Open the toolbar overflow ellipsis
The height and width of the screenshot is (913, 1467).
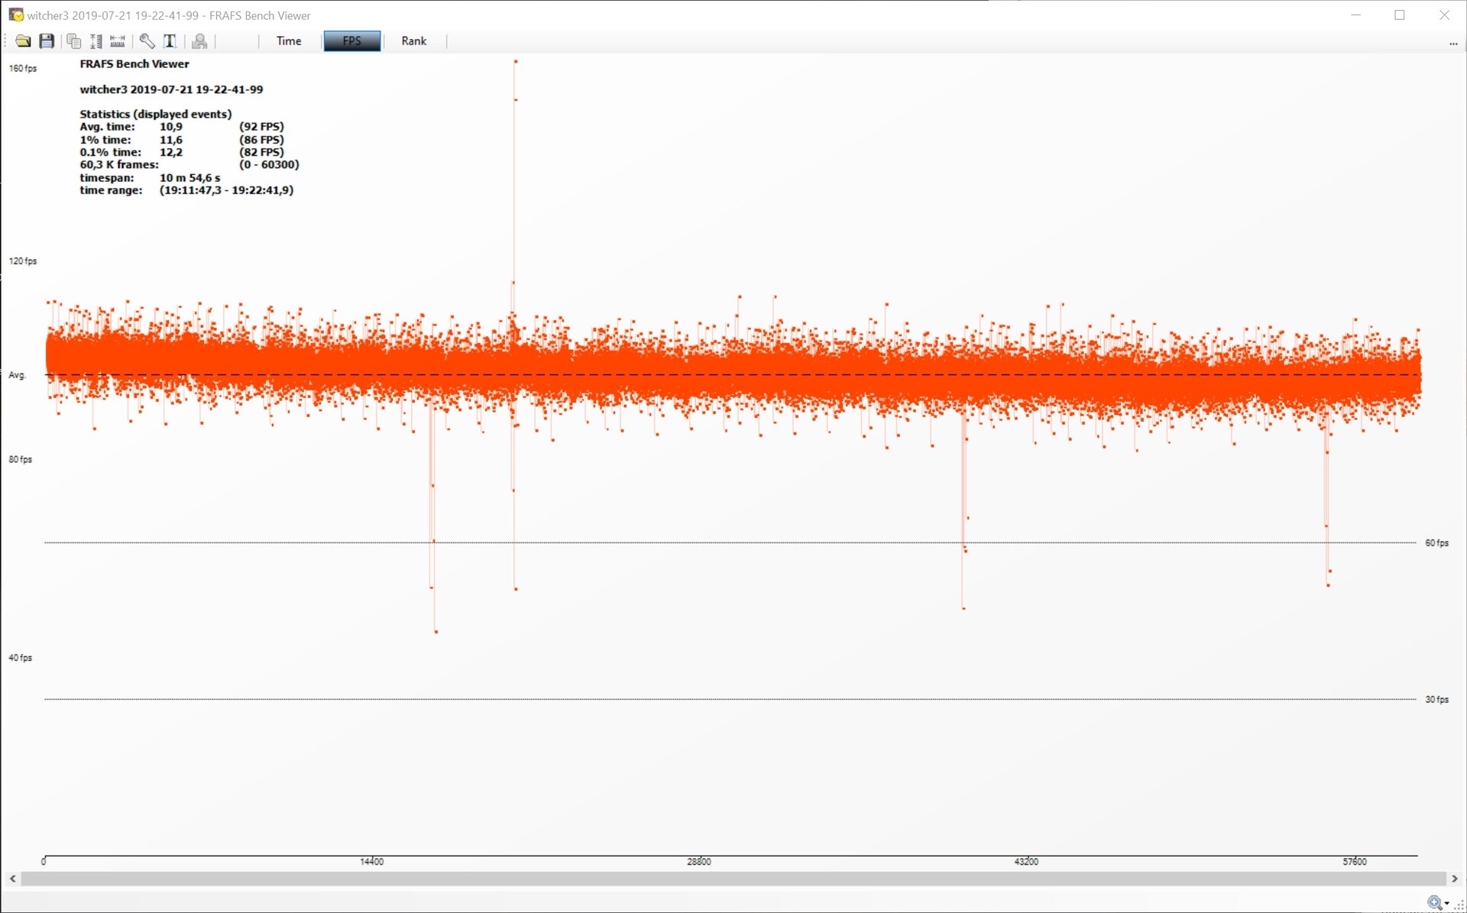[1452, 44]
